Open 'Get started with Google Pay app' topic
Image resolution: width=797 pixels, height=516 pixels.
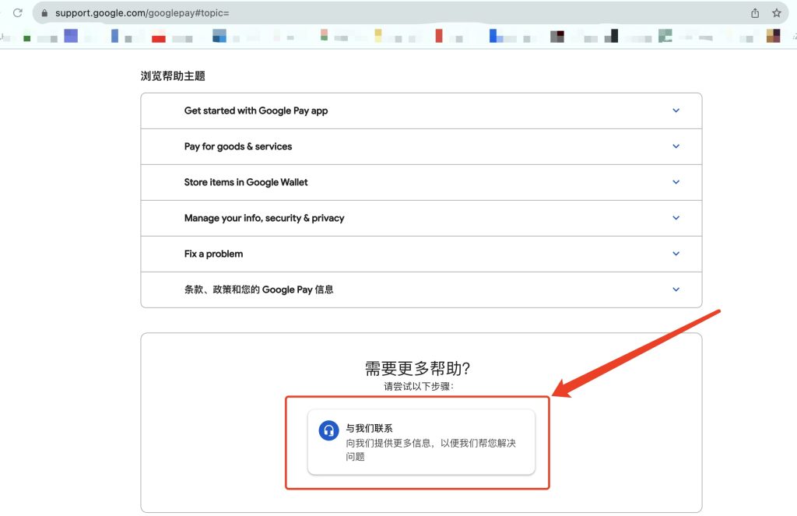pyautogui.click(x=255, y=111)
